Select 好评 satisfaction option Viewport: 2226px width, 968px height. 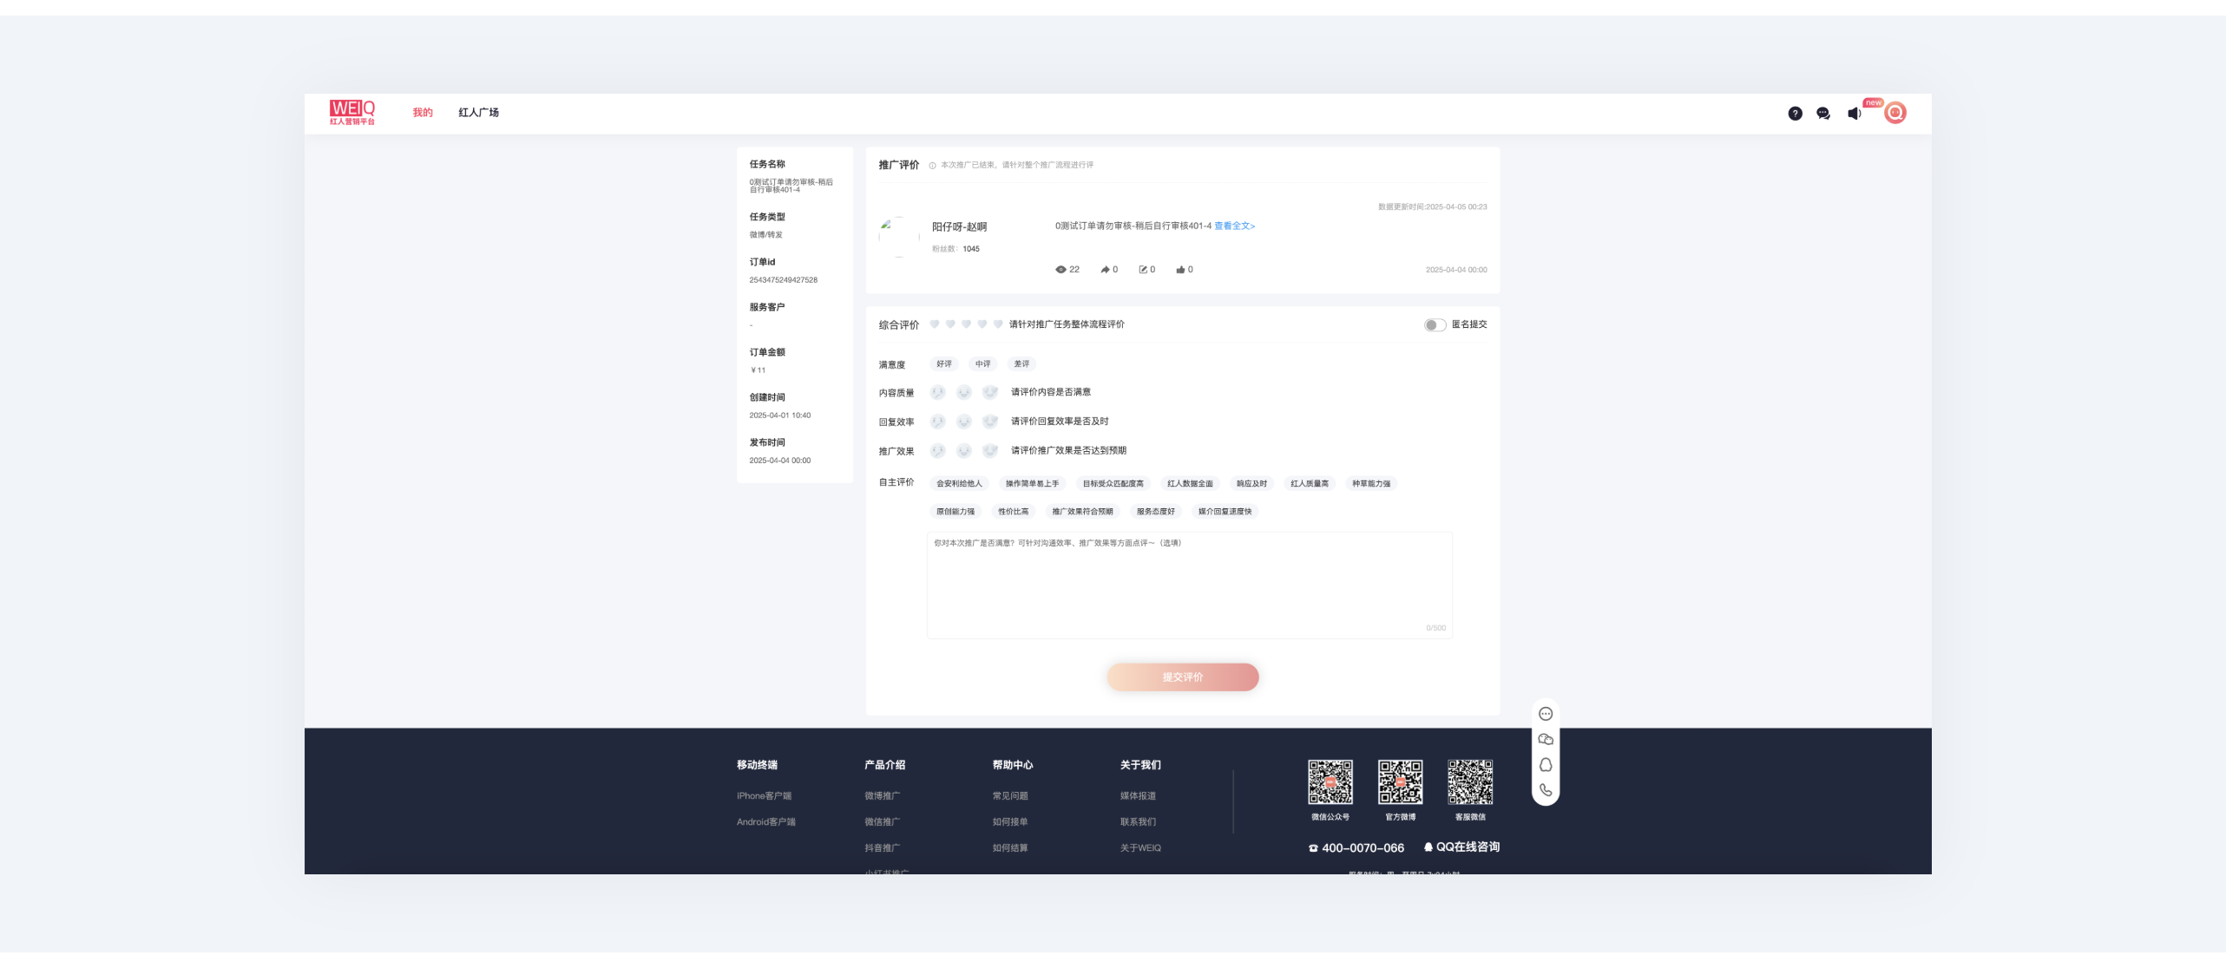944,364
